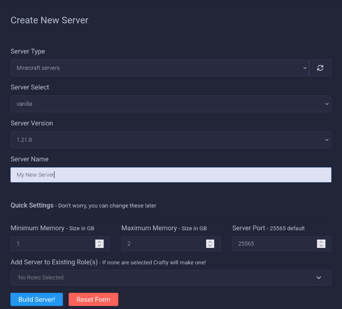342x309 pixels.
Task: Click the Create New Server page title
Action: 50,20
